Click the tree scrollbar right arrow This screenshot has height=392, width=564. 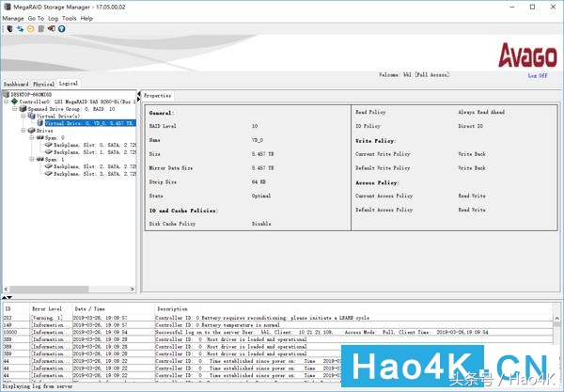pos(133,289)
